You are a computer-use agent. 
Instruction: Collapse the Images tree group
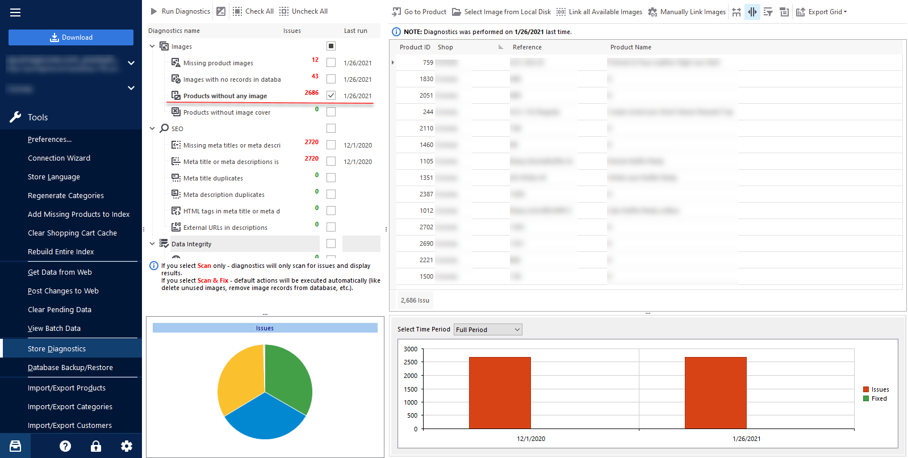click(x=152, y=46)
